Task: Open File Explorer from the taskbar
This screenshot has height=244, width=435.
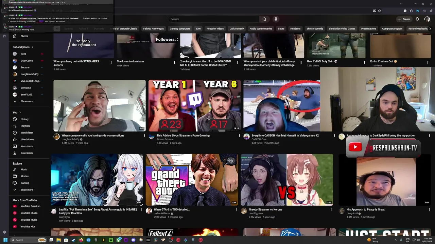Action: click(x=58, y=240)
